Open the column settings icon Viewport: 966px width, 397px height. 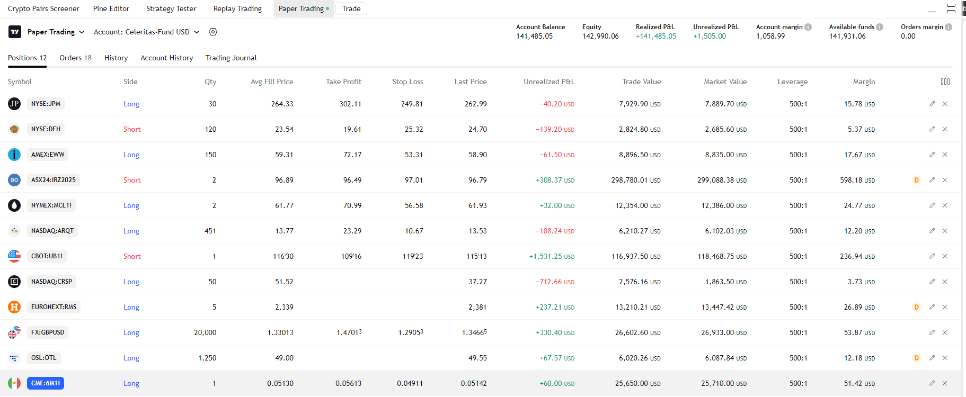(945, 82)
